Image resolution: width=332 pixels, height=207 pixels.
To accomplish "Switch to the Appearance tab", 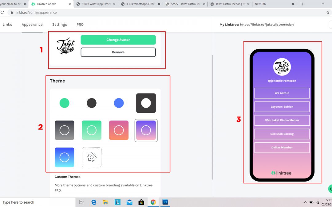I will click(32, 25).
